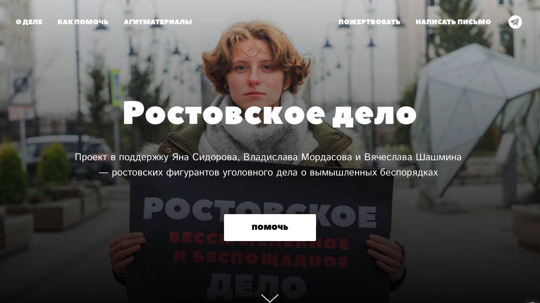
Task: Click the subtitle line about вымышленных беспорядках
Action: [x=268, y=172]
